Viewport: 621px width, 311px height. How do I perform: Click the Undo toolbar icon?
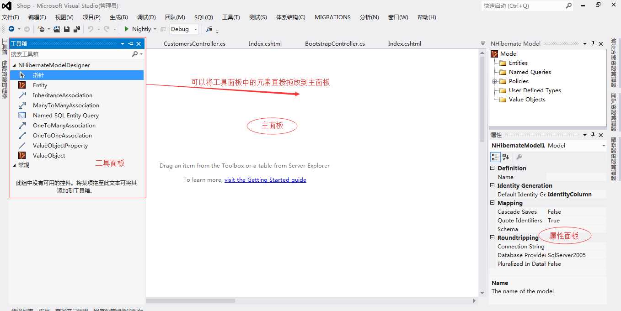tap(90, 29)
